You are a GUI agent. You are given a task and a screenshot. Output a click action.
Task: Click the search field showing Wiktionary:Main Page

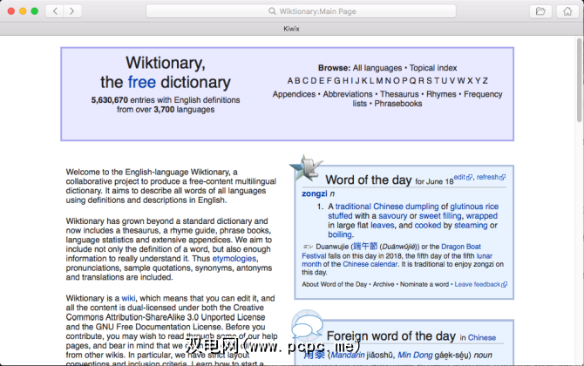pyautogui.click(x=300, y=11)
